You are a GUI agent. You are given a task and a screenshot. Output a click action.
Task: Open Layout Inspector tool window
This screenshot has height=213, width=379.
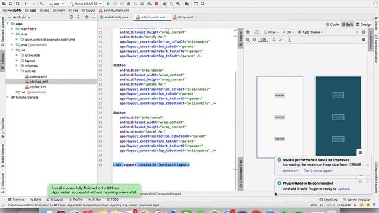point(356,199)
